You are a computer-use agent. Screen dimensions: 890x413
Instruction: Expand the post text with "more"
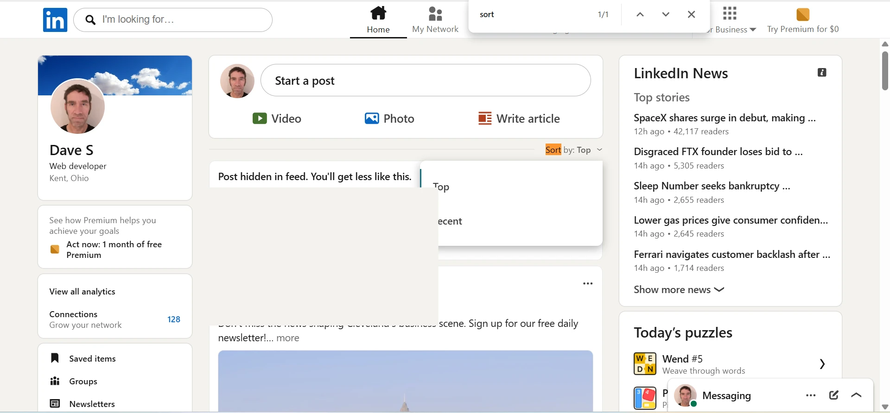[x=288, y=338]
